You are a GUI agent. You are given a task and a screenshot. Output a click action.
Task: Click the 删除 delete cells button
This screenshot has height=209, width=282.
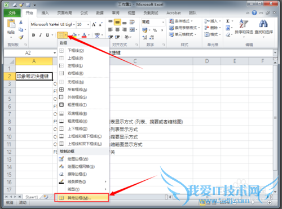[213, 28]
